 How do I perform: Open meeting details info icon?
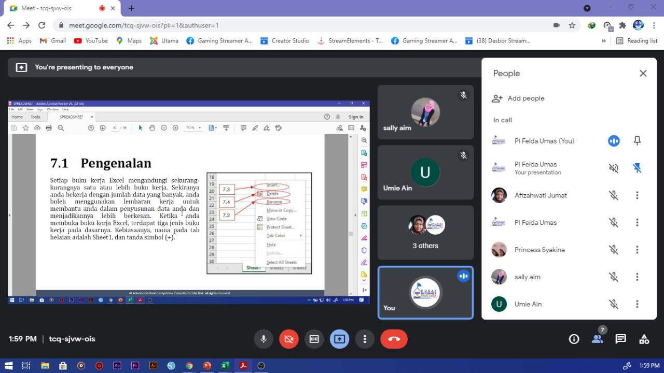(x=574, y=339)
